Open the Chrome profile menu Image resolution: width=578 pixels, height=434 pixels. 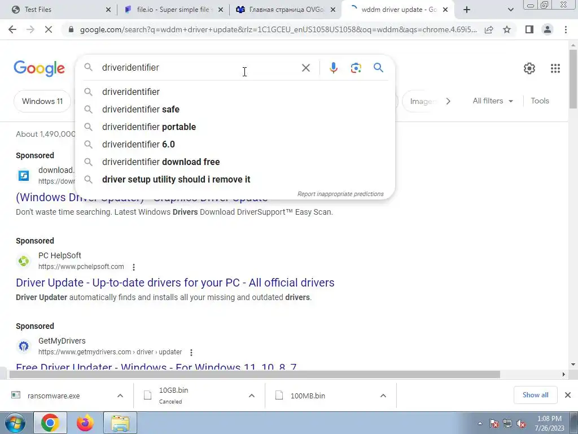point(548,29)
